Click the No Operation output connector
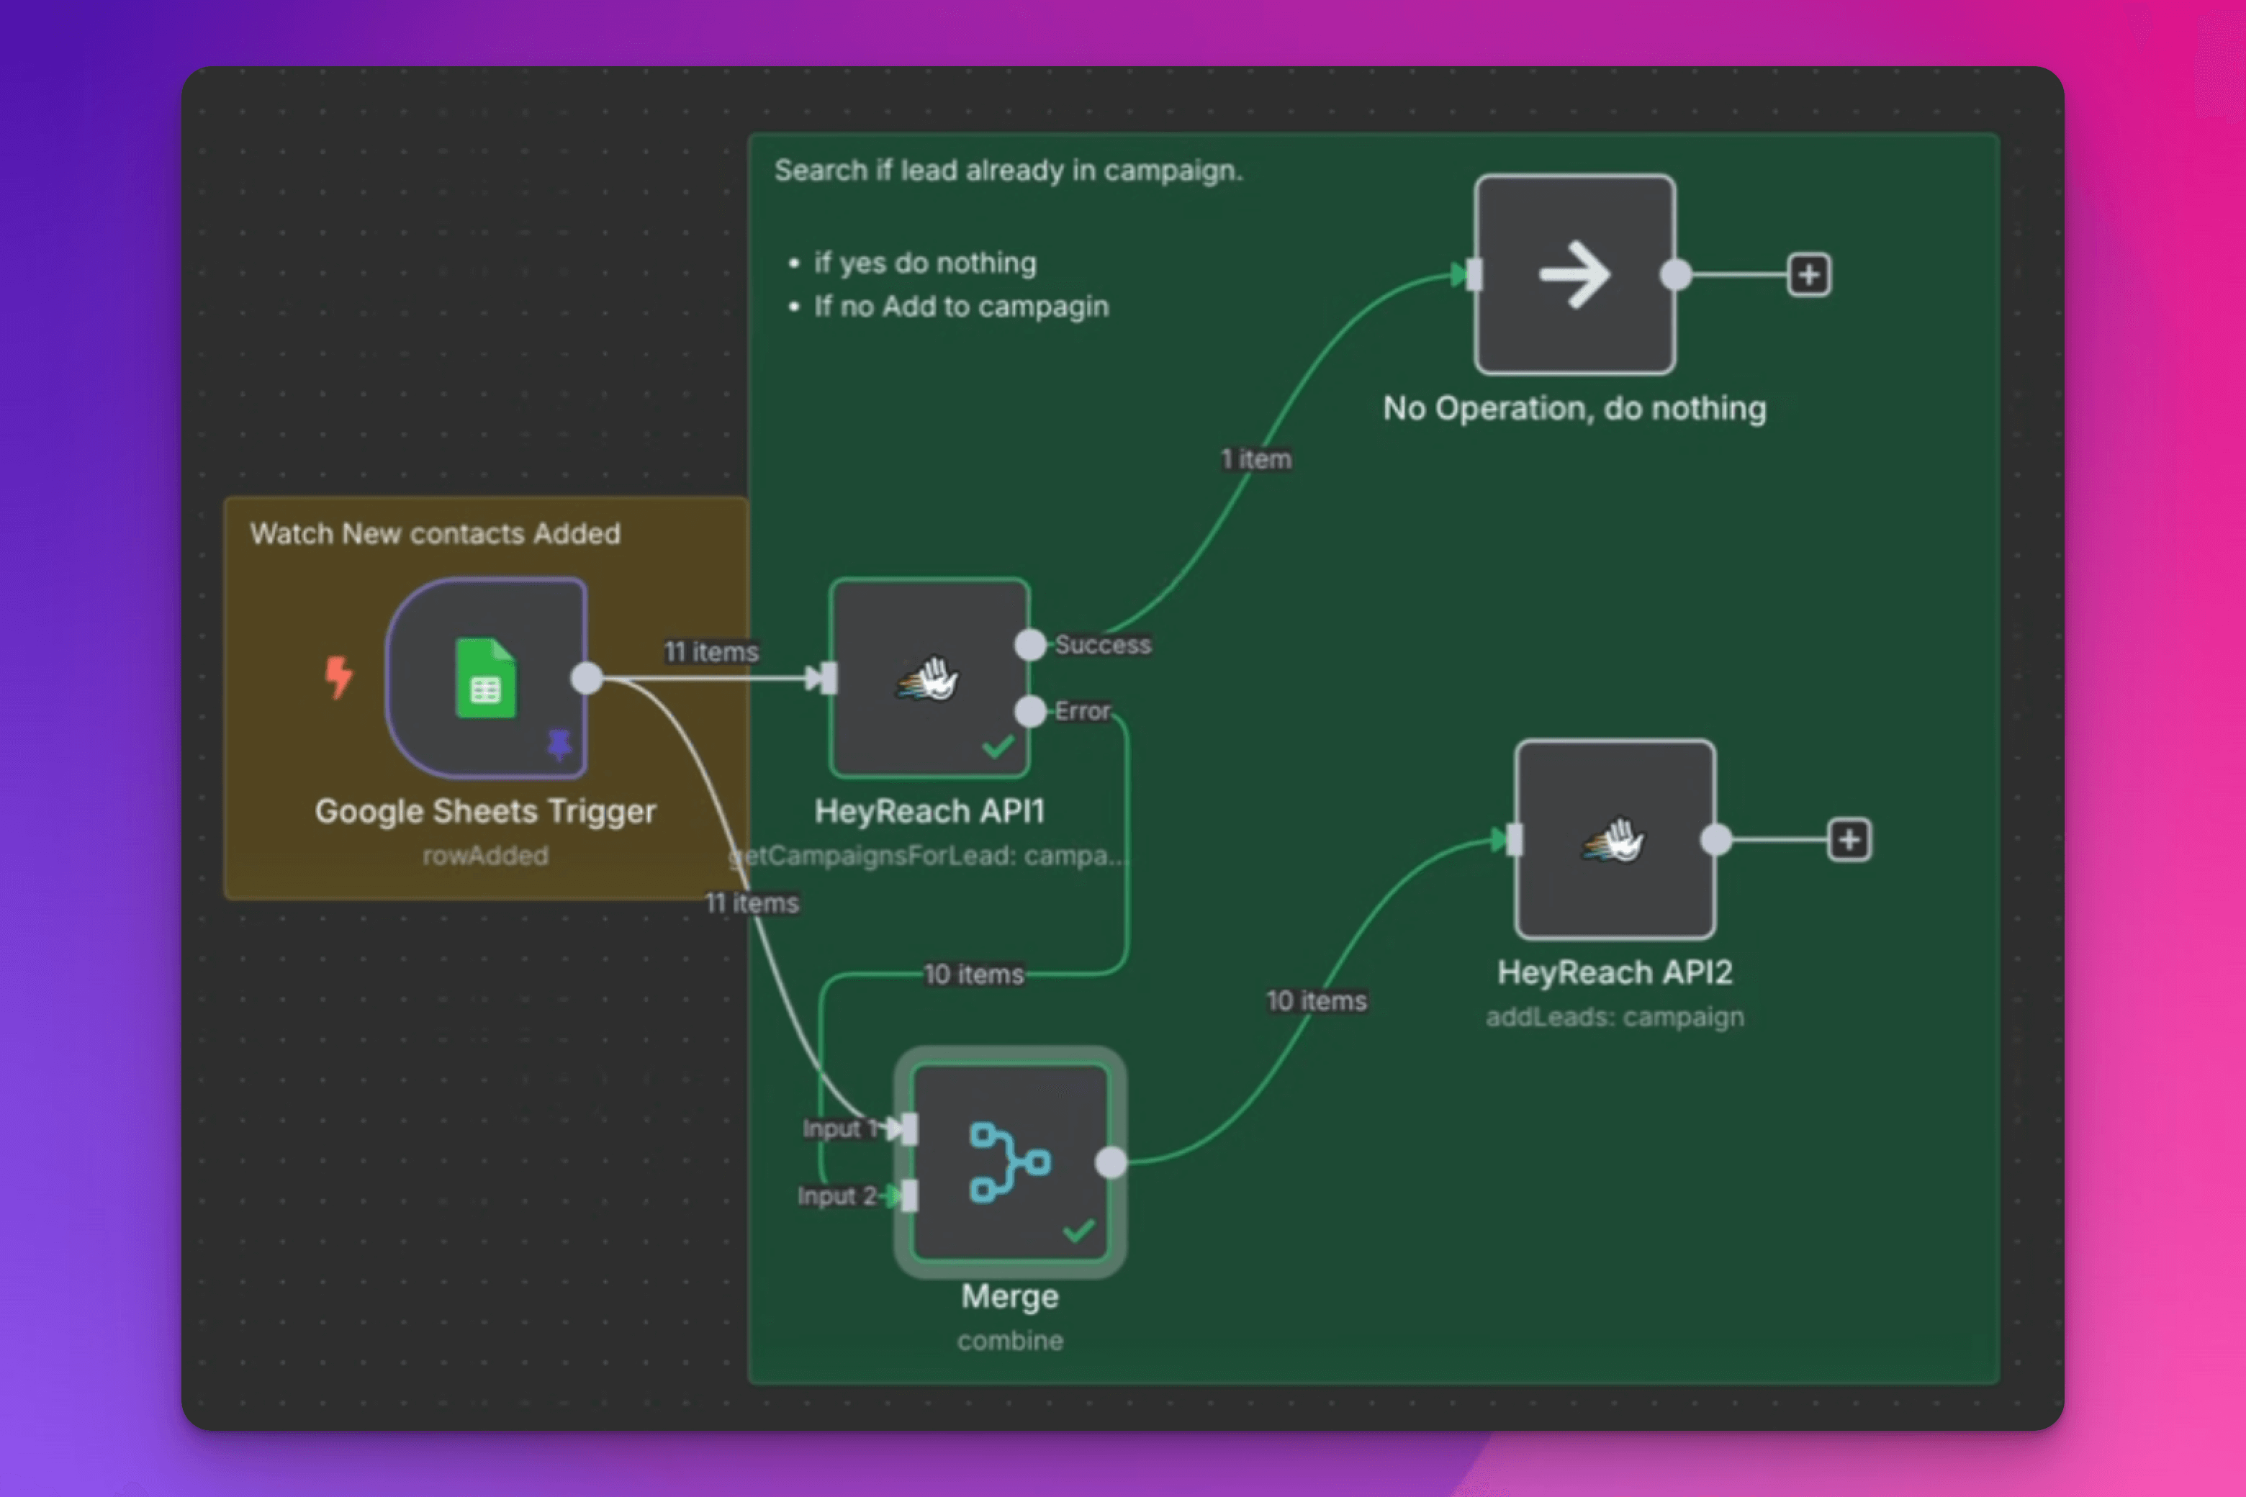The image size is (2246, 1497). (x=1676, y=275)
